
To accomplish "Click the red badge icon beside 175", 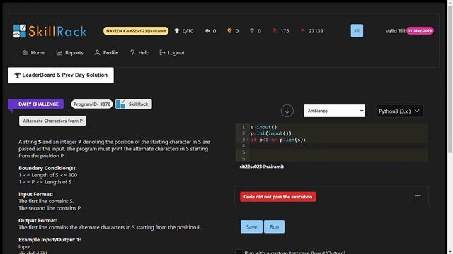I will click(275, 31).
